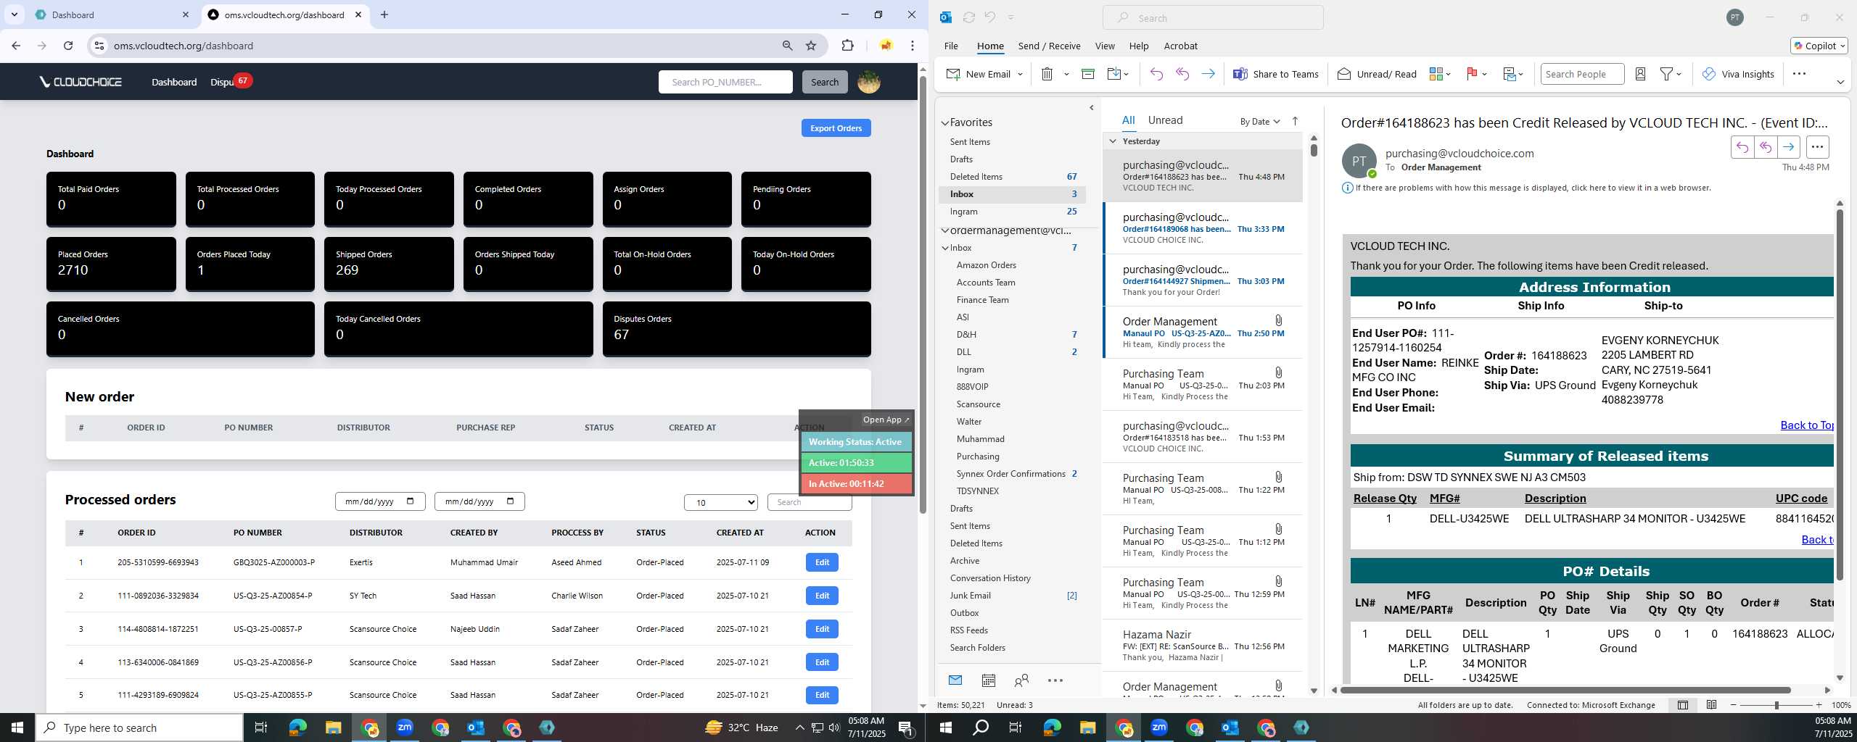
Task: Open File Explorer from the left taskbar
Action: pos(333,728)
